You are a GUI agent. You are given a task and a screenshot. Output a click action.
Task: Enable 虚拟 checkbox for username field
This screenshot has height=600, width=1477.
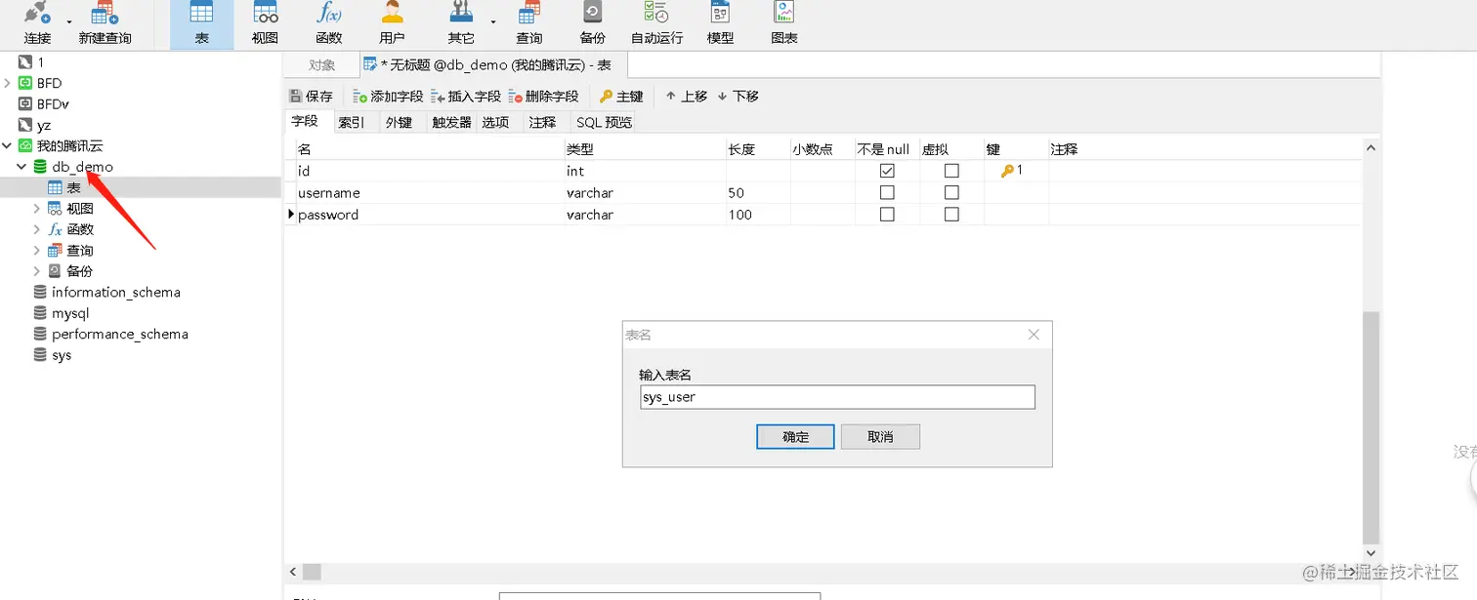(950, 192)
